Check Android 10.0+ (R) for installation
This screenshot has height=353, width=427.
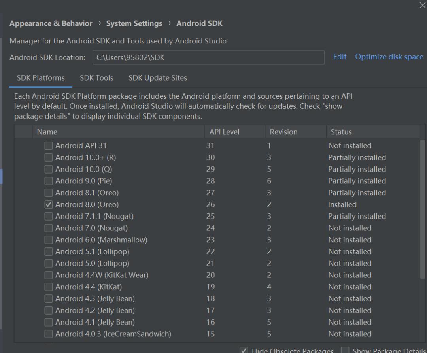(48, 157)
